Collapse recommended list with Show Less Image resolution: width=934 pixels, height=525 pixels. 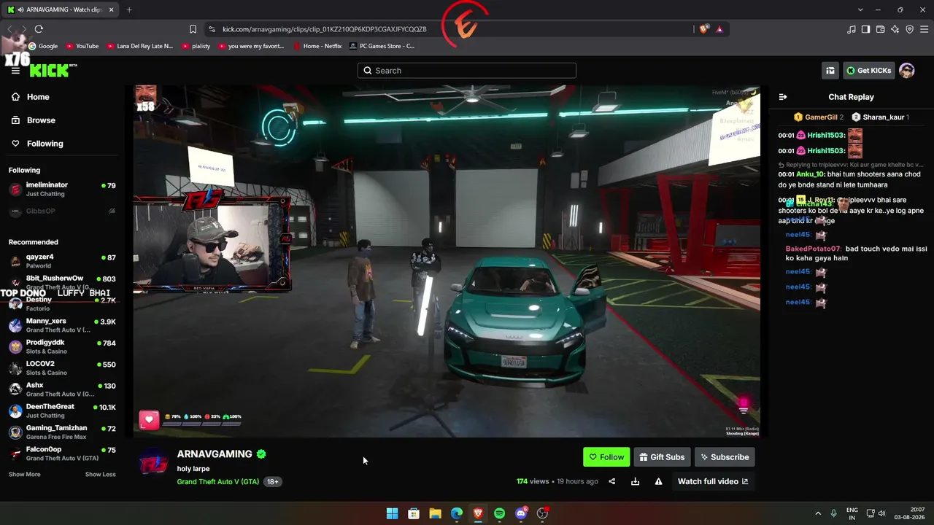[x=100, y=475]
